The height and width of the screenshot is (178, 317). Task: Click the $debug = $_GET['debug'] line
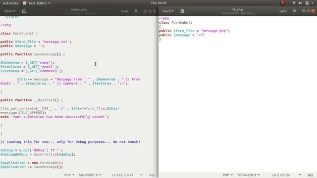coord(32,150)
